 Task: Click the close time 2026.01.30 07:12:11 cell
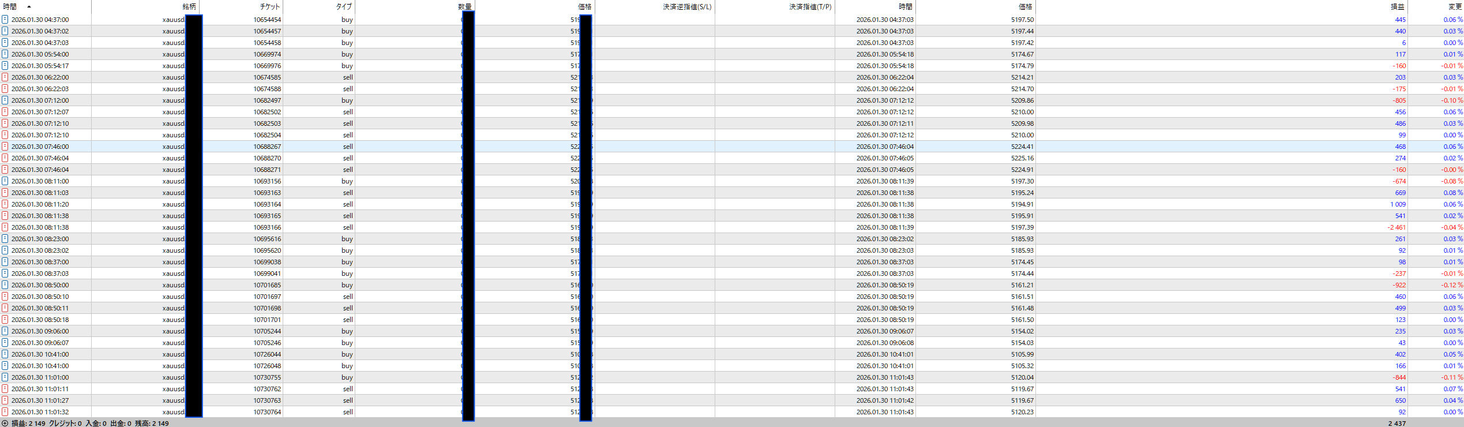(x=885, y=123)
